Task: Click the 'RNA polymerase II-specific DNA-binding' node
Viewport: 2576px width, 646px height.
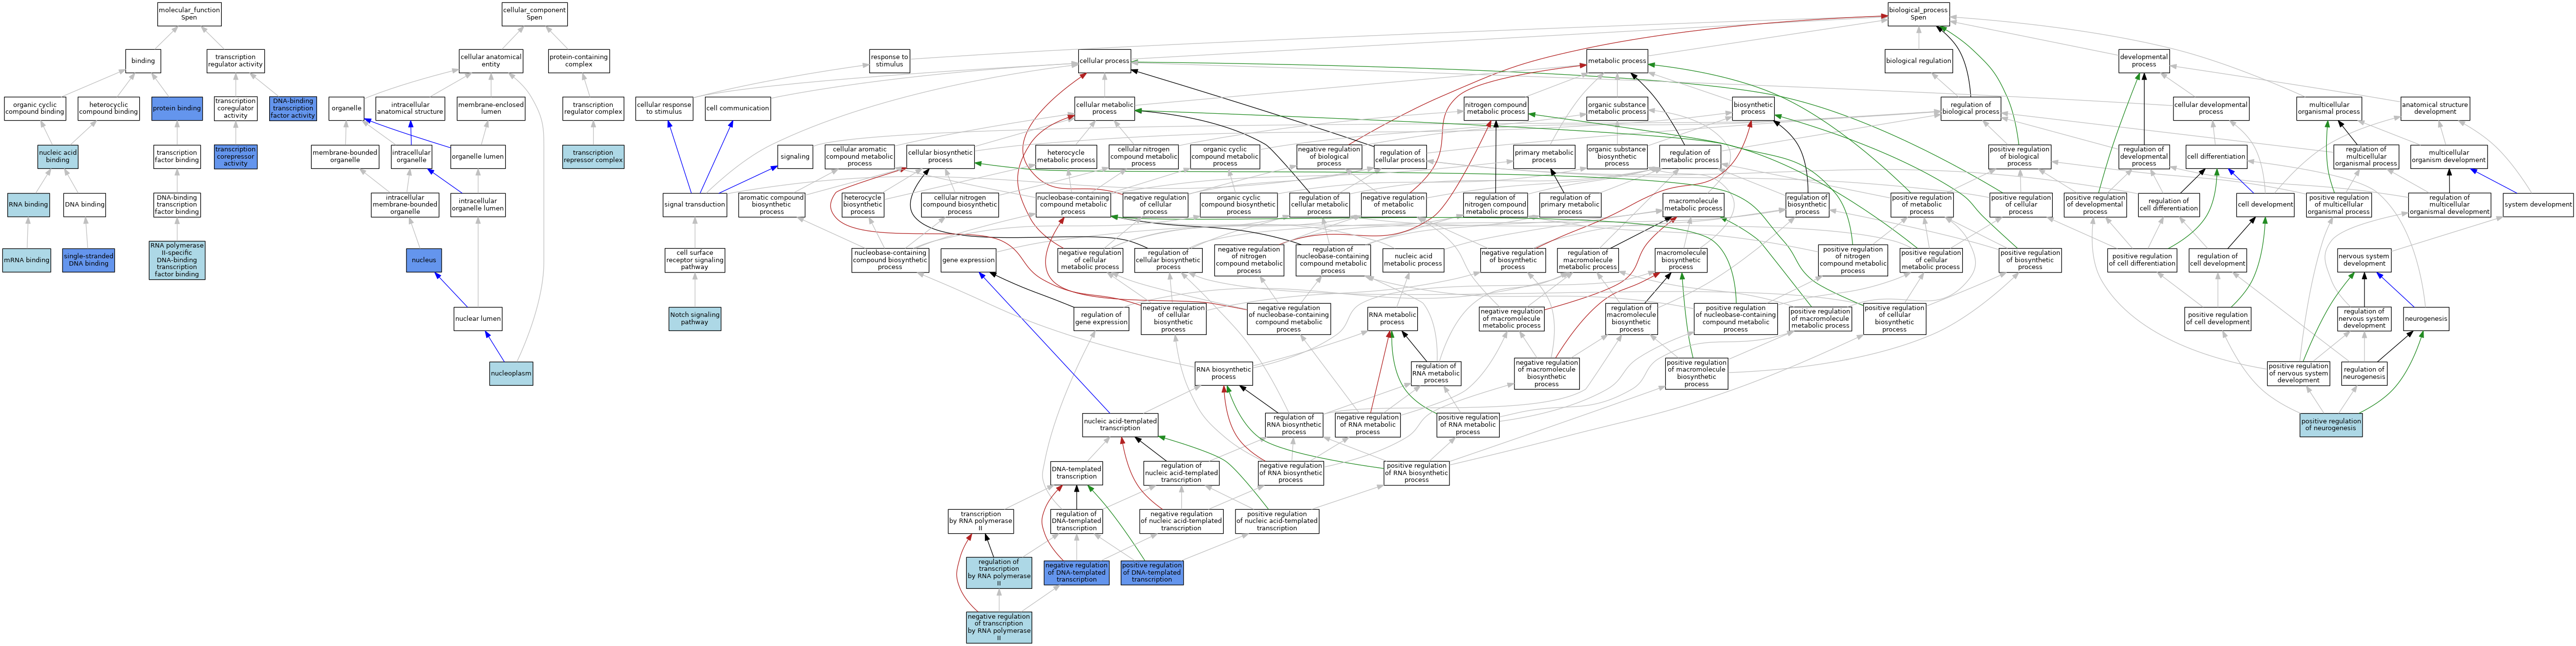Action: click(177, 260)
